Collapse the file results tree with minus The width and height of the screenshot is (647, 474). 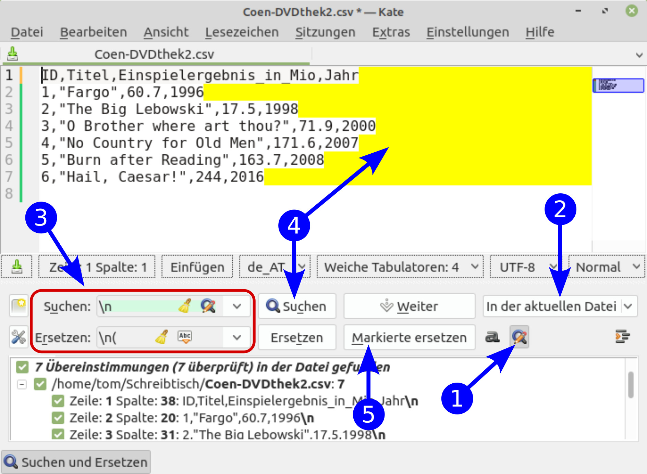click(x=21, y=384)
